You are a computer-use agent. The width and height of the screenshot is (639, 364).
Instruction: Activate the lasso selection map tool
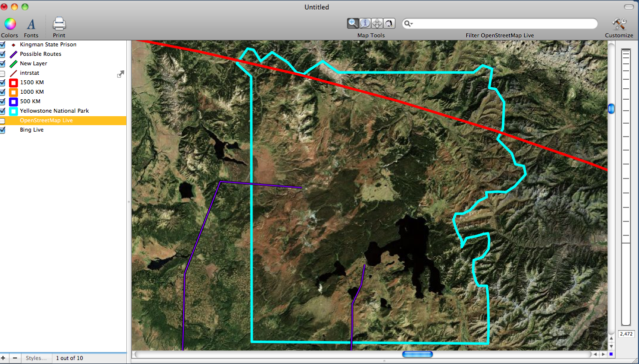point(389,23)
